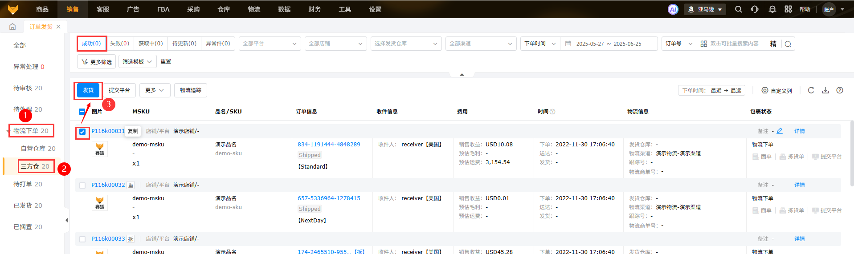Open the help question mark icon
The height and width of the screenshot is (254, 854).
(x=840, y=90)
